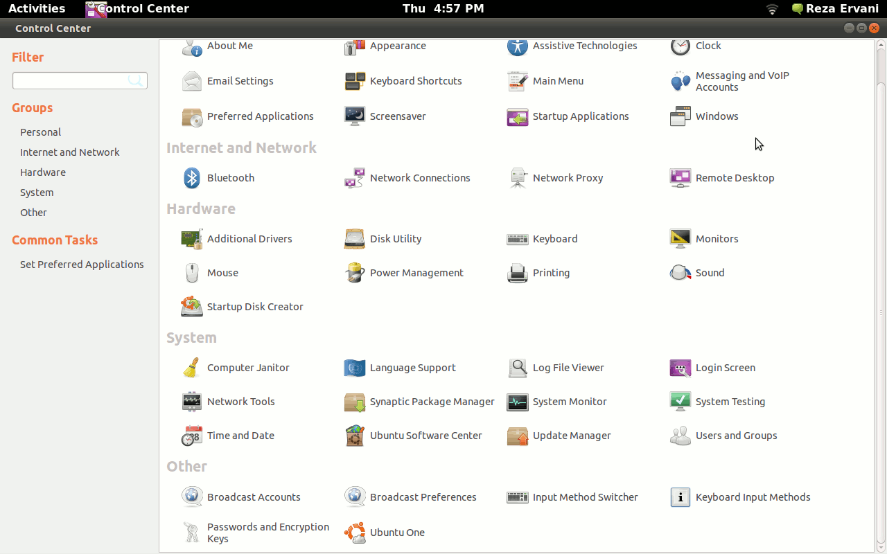Click Set Preferred Applications common task
The height and width of the screenshot is (554, 887).
(x=82, y=265)
